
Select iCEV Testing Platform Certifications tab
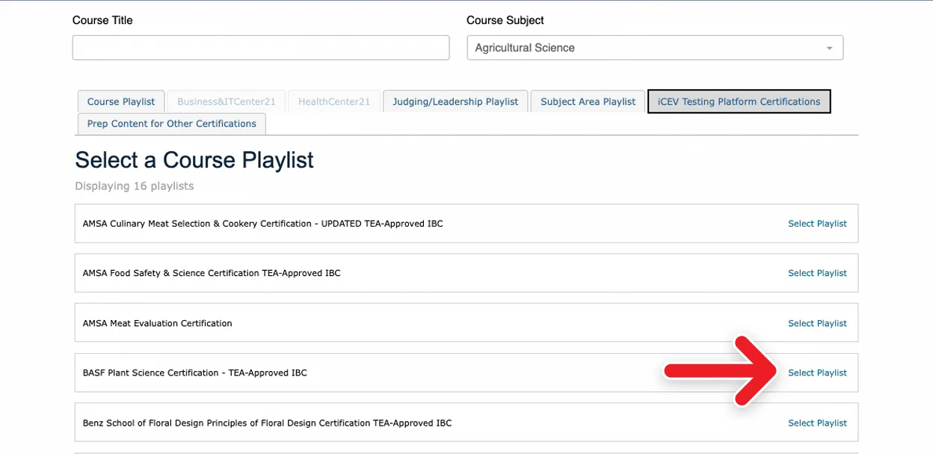coord(739,102)
